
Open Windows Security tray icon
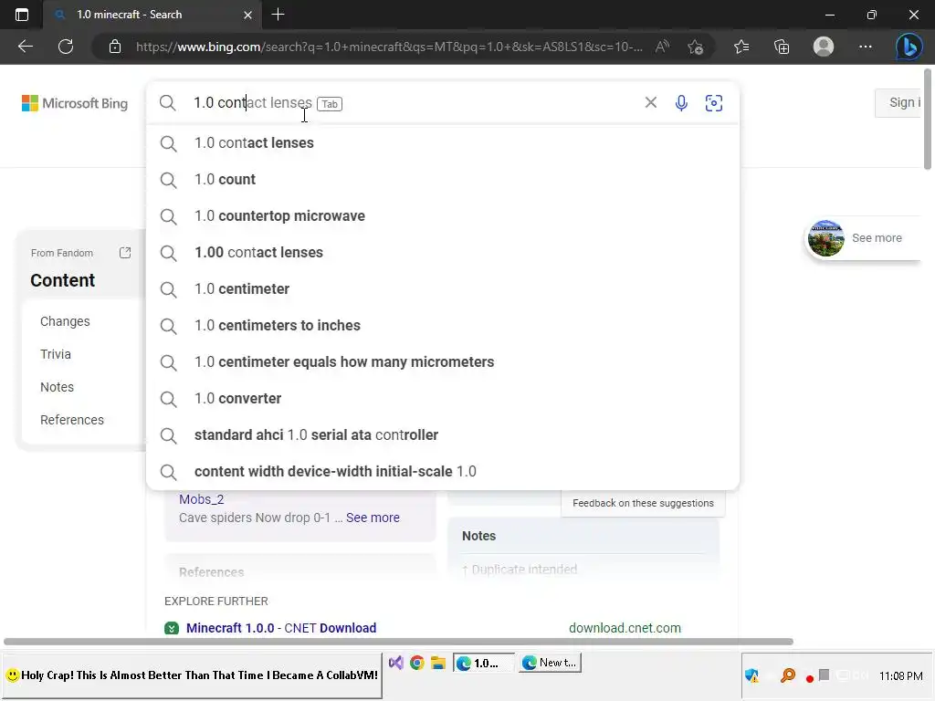click(752, 676)
